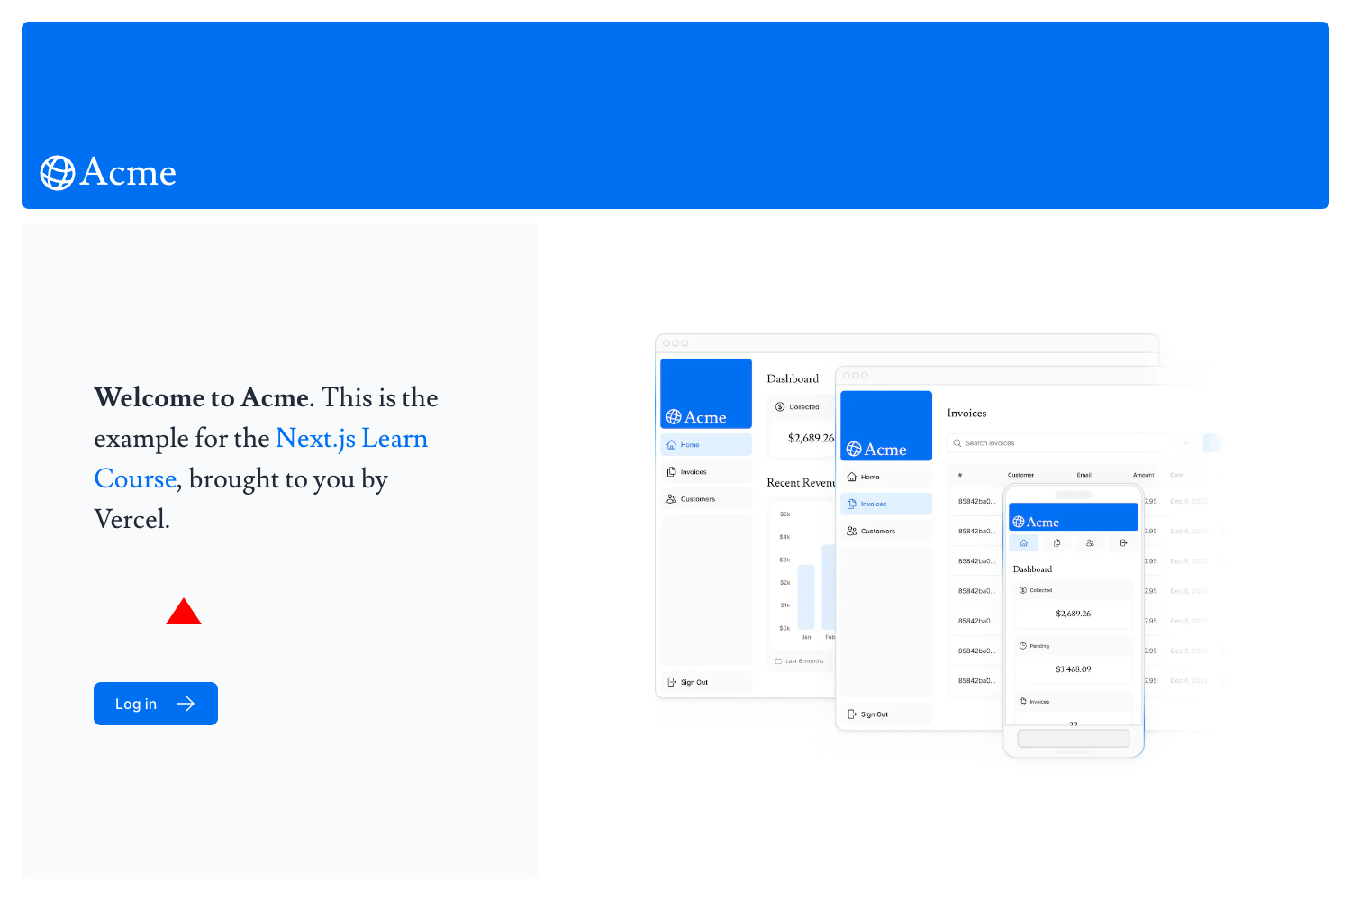Screen dimensions: 1351x901
Task: Click the red Vercel triangle logo
Action: 183,611
